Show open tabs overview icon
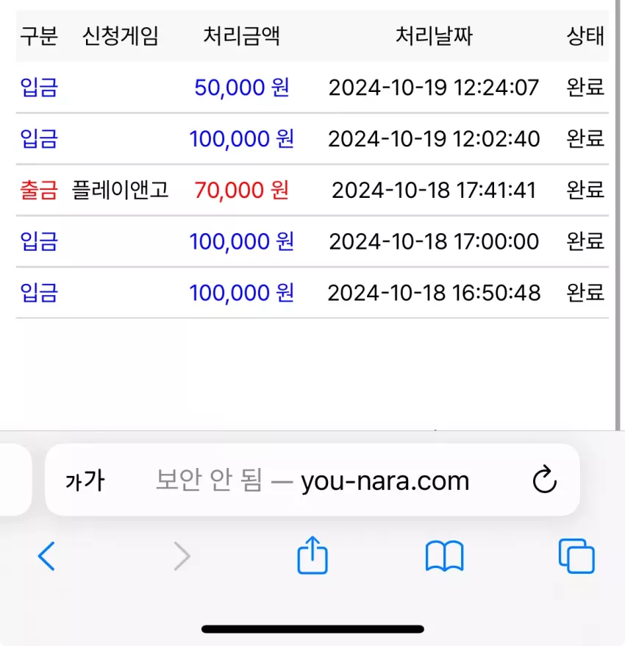Screen dimensions: 625x646 pos(576,556)
